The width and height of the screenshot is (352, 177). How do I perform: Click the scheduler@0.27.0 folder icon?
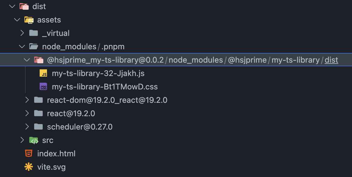coord(38,127)
